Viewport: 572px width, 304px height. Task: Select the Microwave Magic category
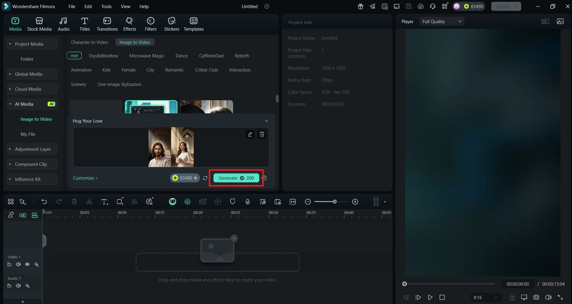click(x=147, y=56)
